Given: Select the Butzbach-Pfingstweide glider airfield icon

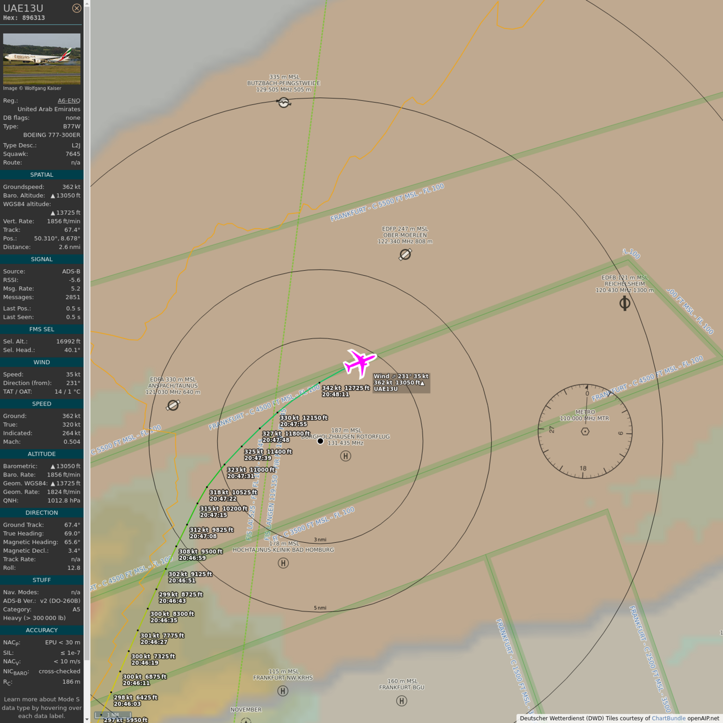Looking at the screenshot, I should tap(284, 102).
